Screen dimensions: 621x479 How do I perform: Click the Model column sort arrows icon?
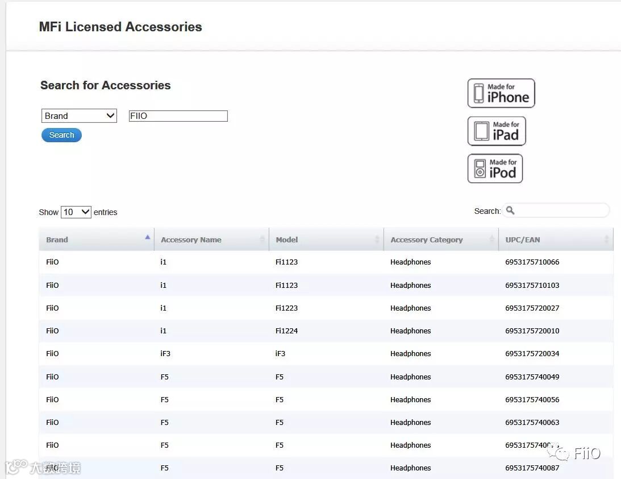point(377,239)
